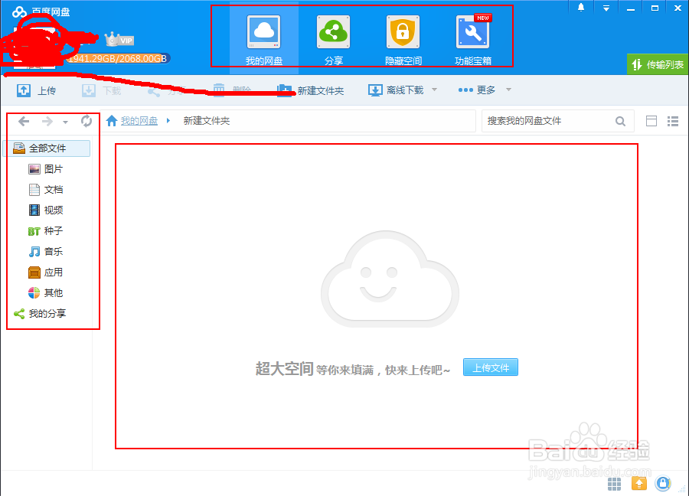
Task: Open the notification bell
Action: [581, 8]
